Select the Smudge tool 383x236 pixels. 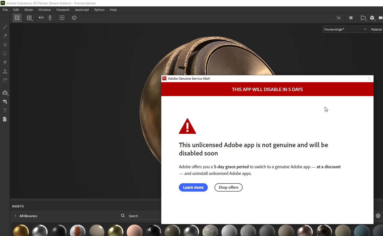tap(5, 62)
